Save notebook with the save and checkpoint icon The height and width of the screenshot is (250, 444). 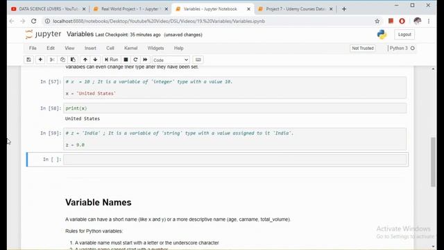click(x=28, y=60)
